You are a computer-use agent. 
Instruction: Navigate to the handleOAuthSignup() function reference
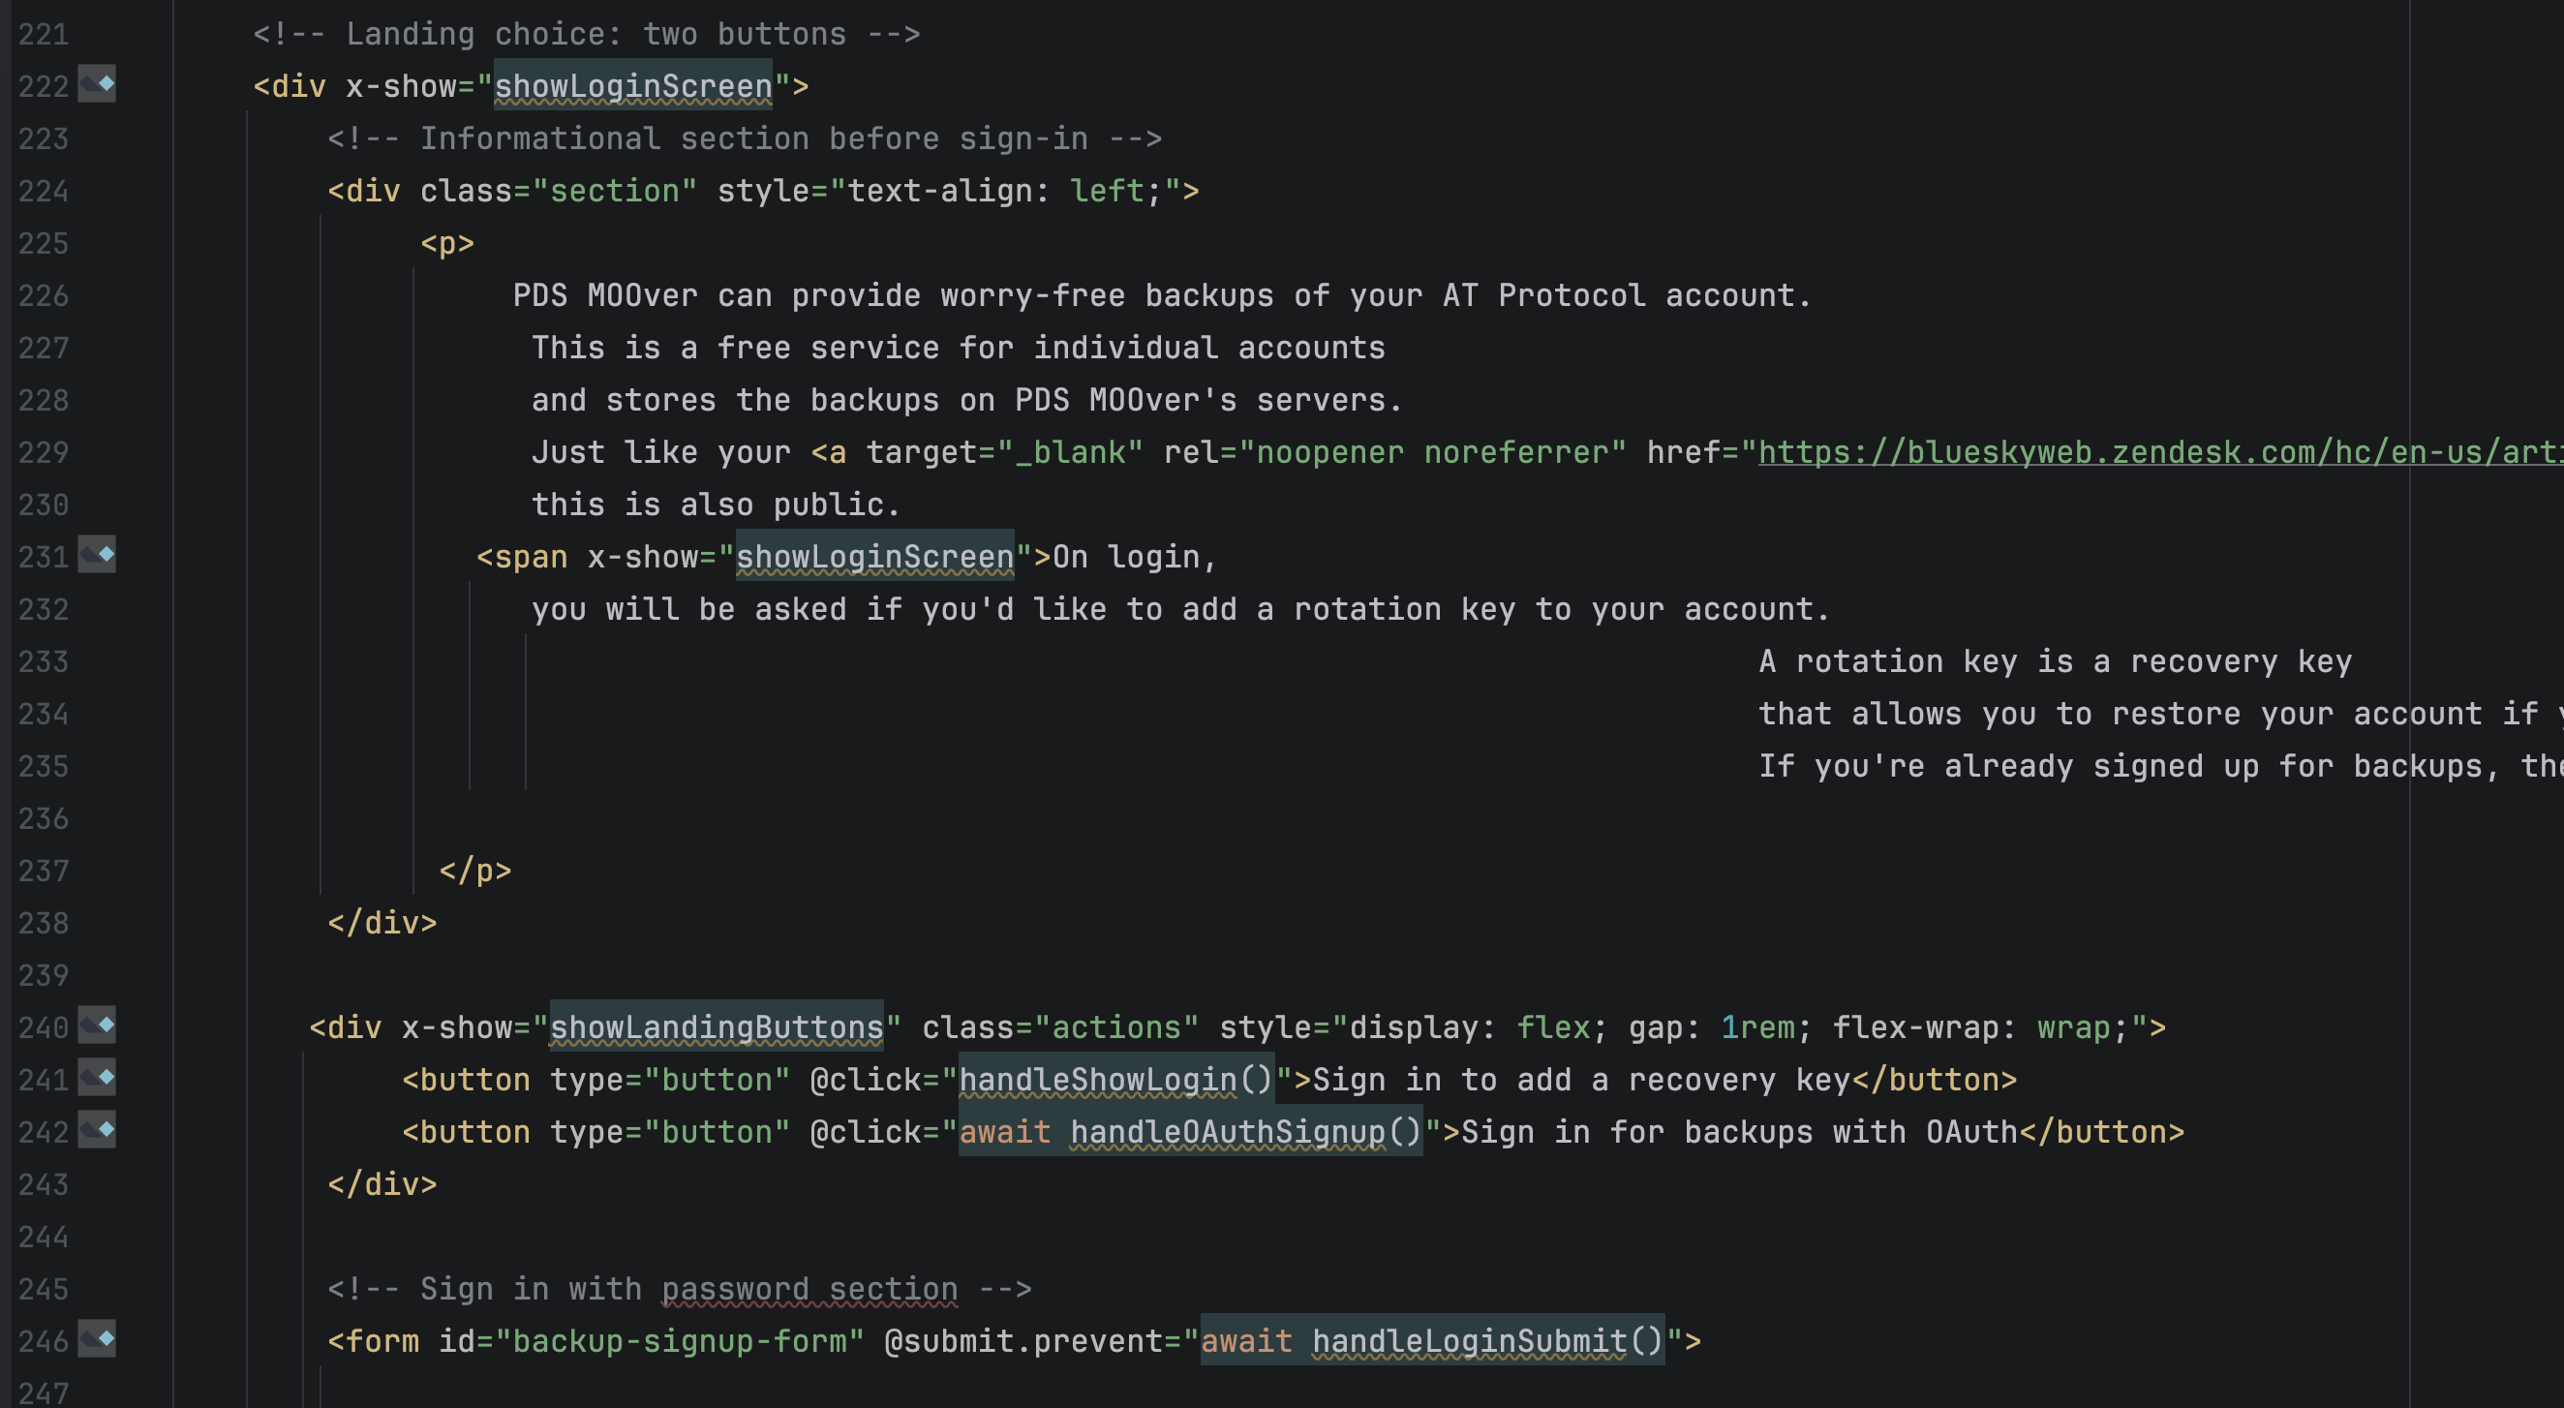(x=1244, y=1132)
